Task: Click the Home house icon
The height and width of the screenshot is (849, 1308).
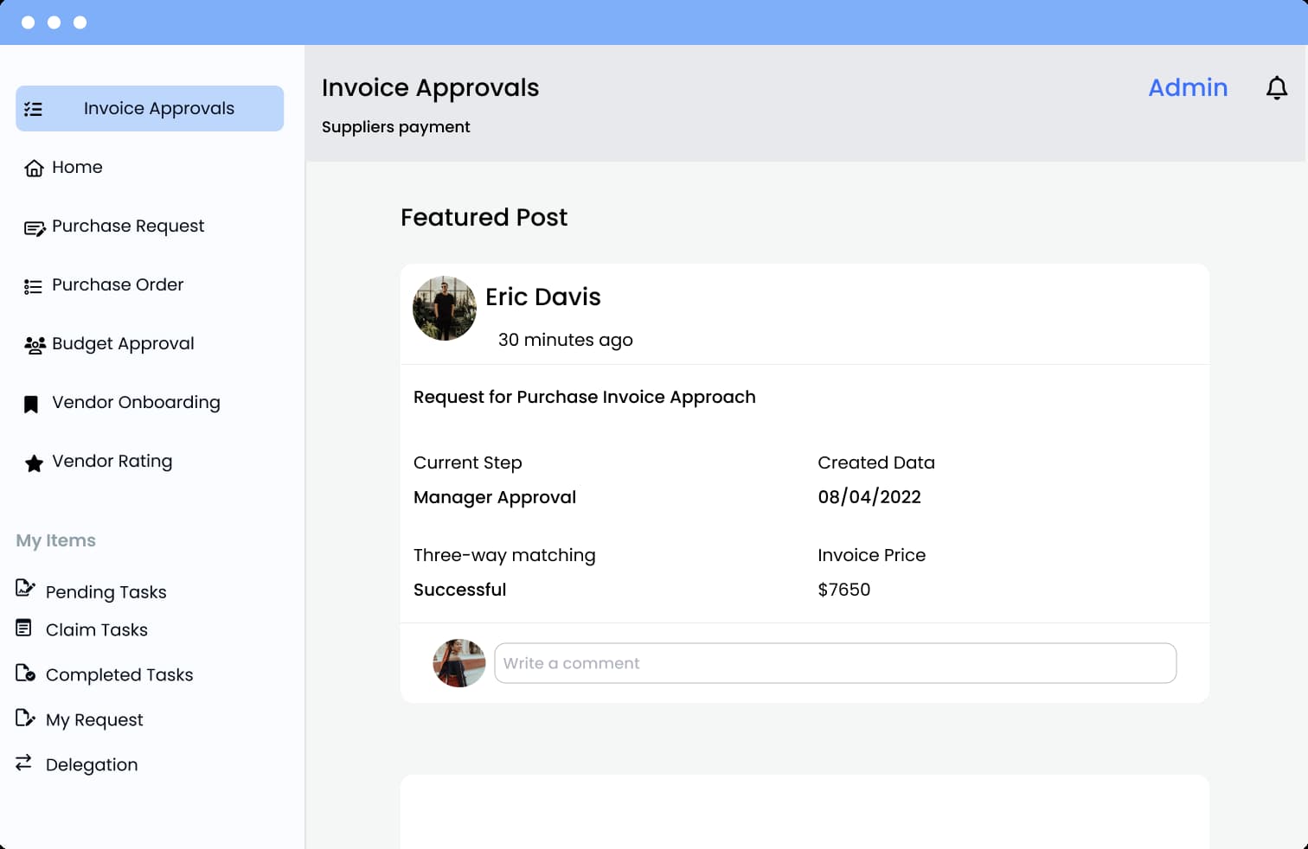Action: pos(34,169)
